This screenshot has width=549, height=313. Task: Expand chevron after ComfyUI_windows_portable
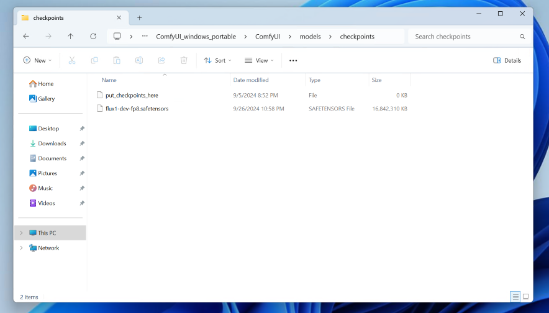tap(245, 37)
